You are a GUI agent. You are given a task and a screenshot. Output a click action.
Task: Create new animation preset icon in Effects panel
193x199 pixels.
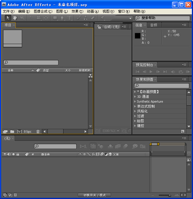click(x=183, y=131)
